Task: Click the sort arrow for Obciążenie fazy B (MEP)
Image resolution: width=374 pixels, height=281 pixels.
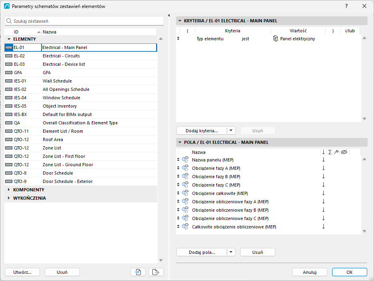Action: coord(323,177)
